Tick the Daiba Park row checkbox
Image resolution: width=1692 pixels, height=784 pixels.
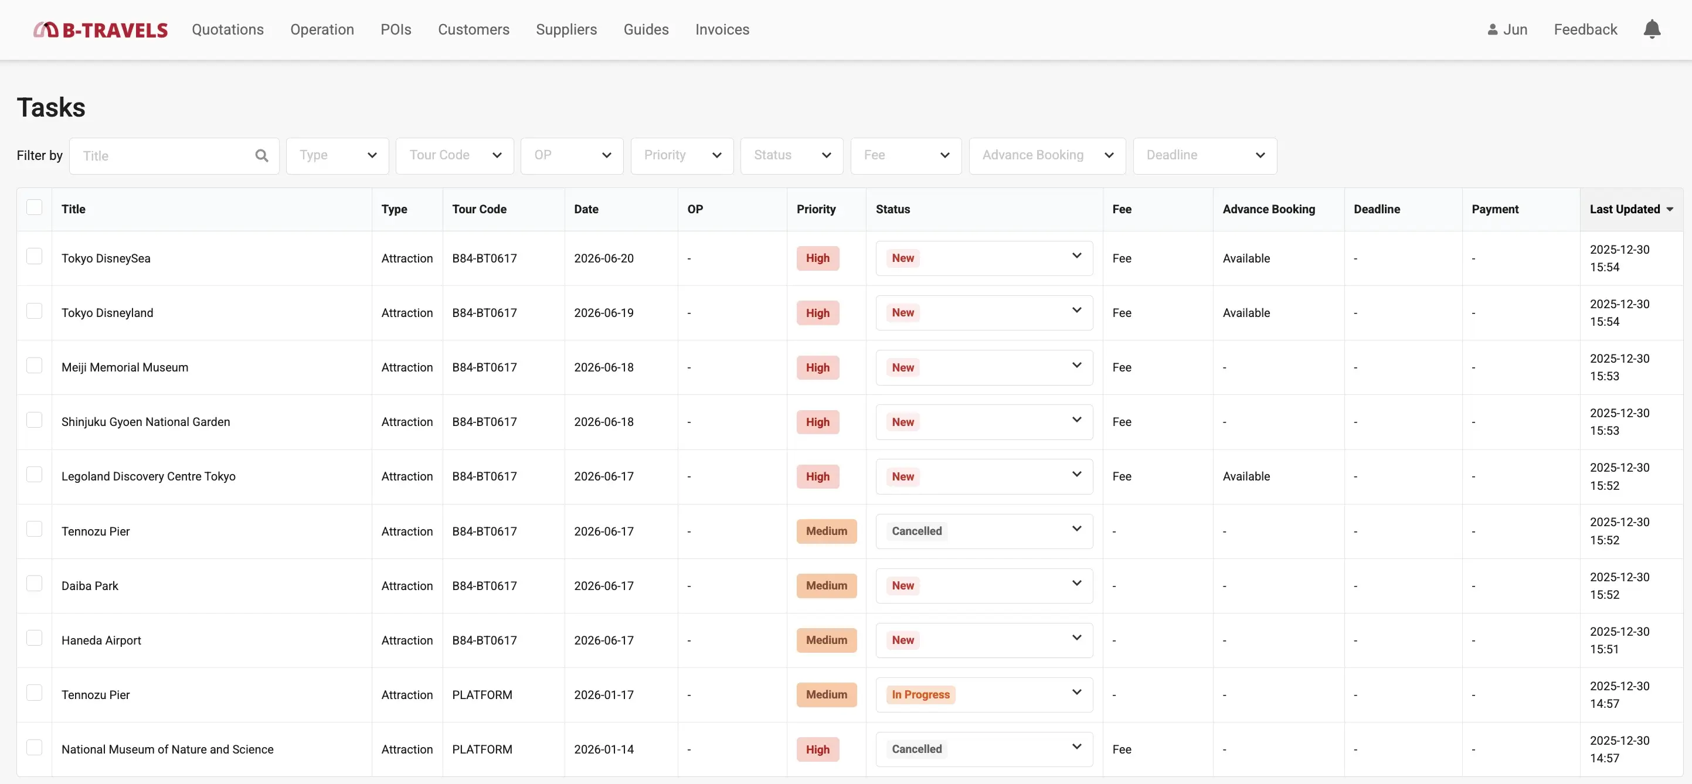point(34,584)
